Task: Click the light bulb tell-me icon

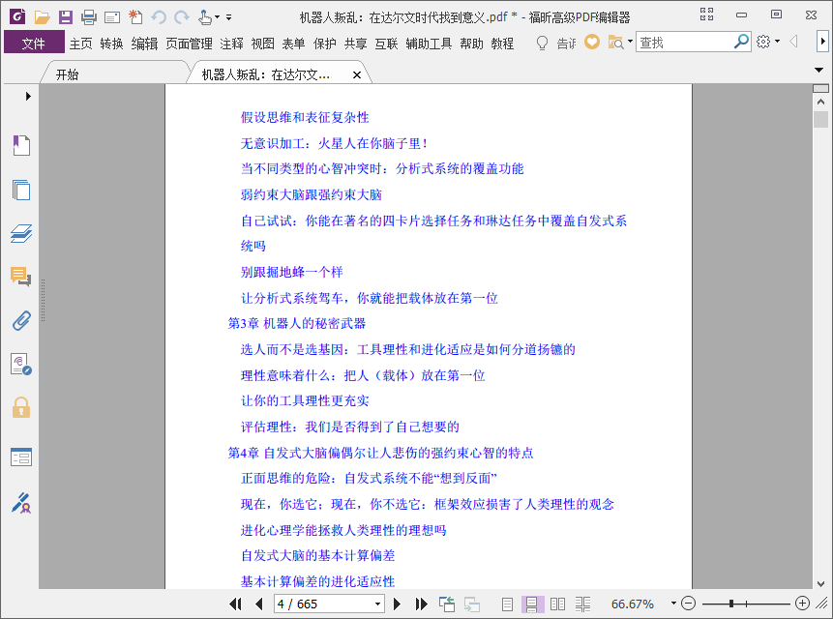Action: [542, 43]
